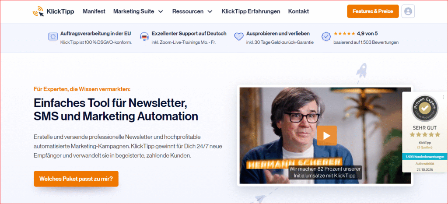
Task: Click the video thumbnail of Hermann Scherer
Action: 325,135
